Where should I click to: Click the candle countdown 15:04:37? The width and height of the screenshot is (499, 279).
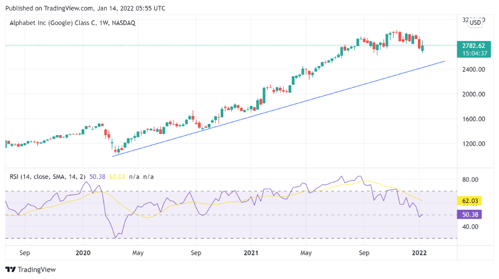coord(475,54)
